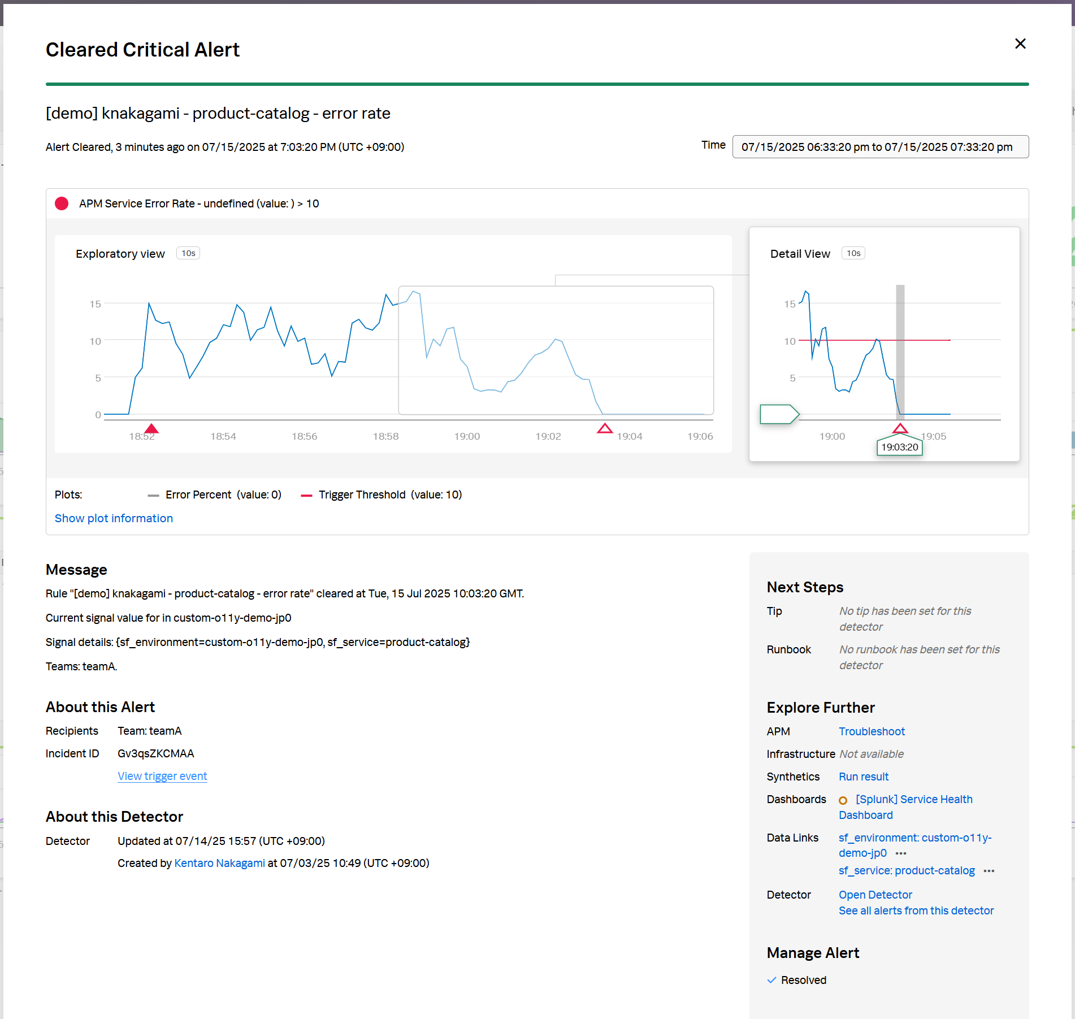Viewport: 1075px width, 1019px height.
Task: Click Open Detector link
Action: [x=875, y=895]
